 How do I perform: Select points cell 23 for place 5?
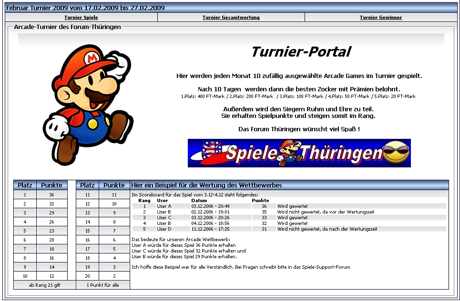[x=51, y=231]
